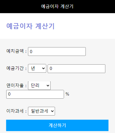
Task: Focus the 예치금액 deposit amount input field
Action: (57, 52)
